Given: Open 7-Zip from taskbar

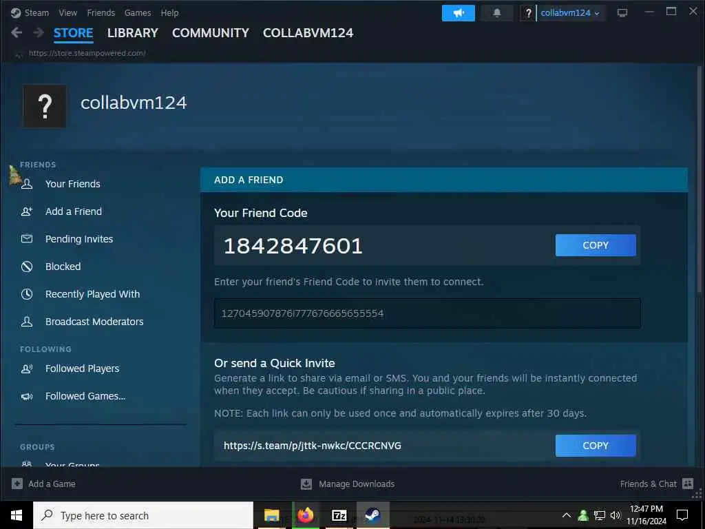Looking at the screenshot, I should click(339, 515).
